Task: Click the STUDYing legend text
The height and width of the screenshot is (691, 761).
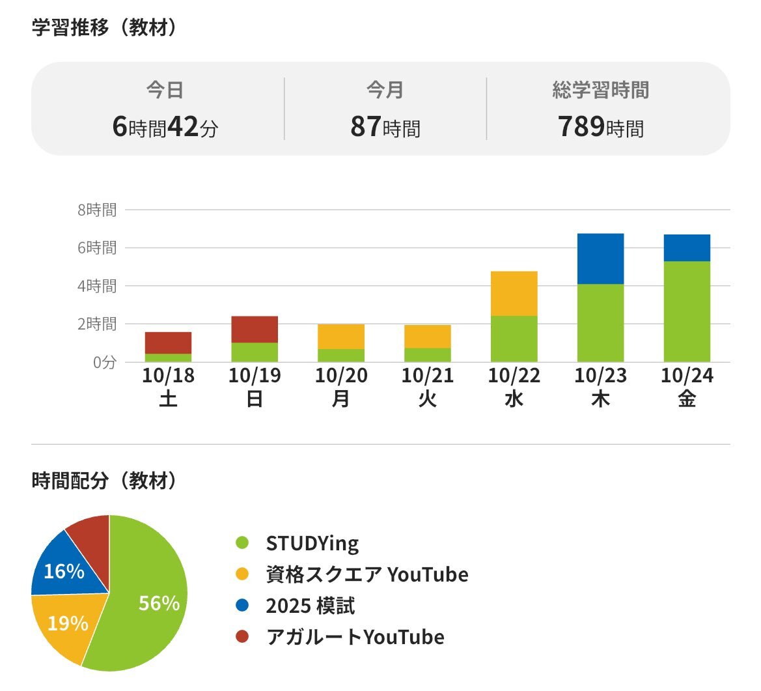Action: click(312, 543)
